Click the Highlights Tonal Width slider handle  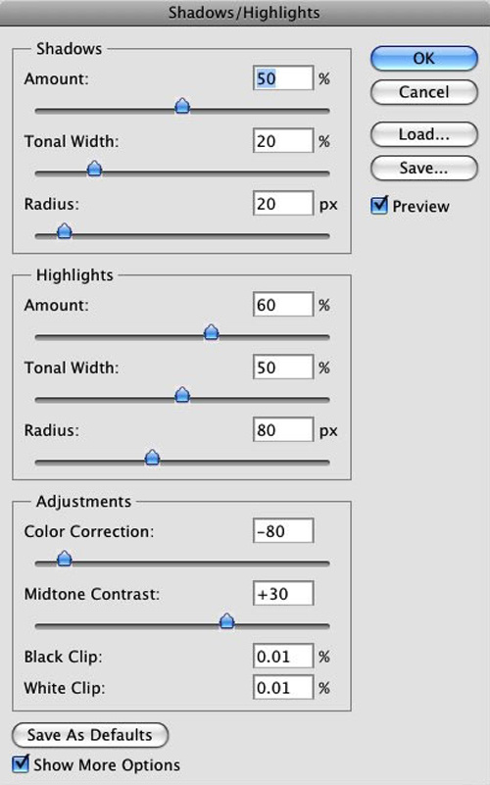[182, 395]
